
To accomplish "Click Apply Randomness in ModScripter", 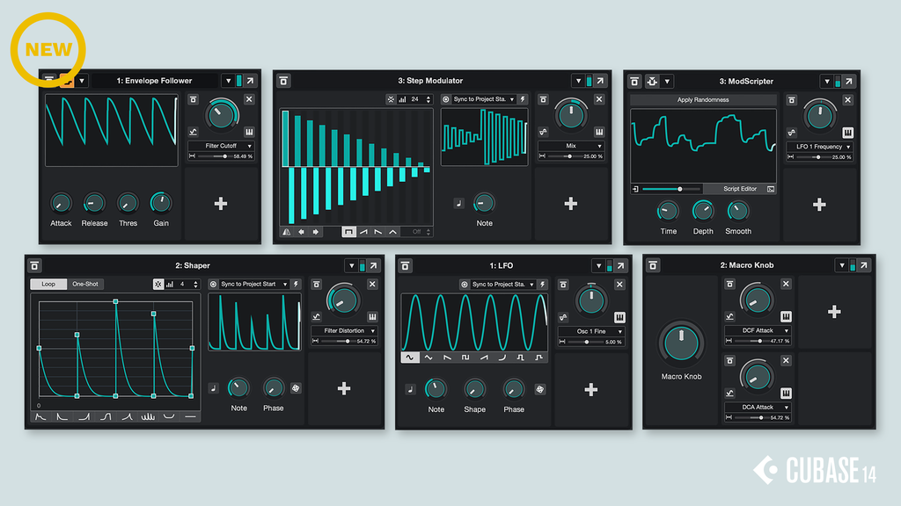I will 703,100.
